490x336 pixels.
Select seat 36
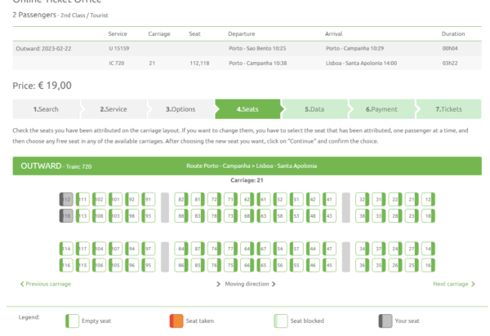point(362,265)
